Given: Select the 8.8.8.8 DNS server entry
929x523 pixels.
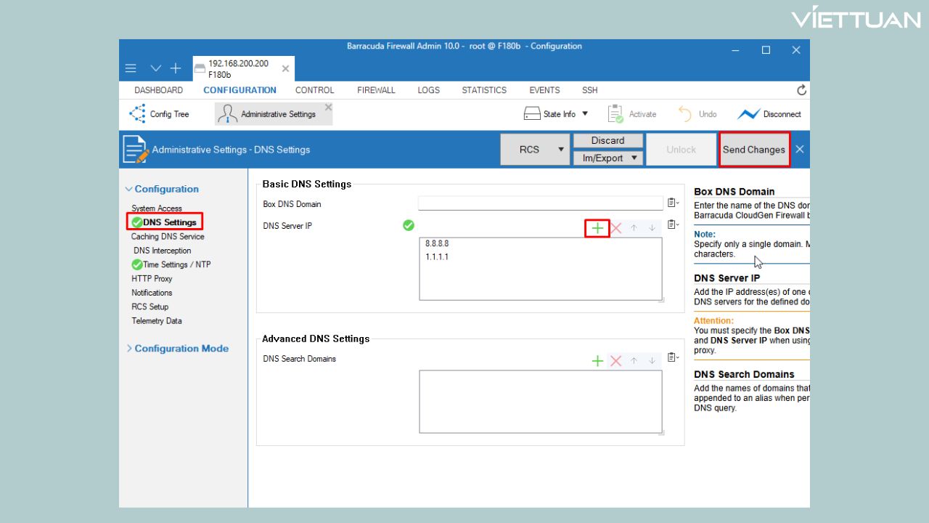Looking at the screenshot, I should (x=437, y=244).
